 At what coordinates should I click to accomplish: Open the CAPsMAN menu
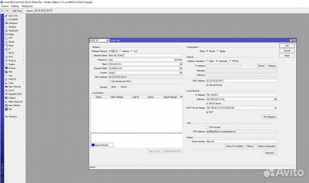pyautogui.click(x=13, y=19)
